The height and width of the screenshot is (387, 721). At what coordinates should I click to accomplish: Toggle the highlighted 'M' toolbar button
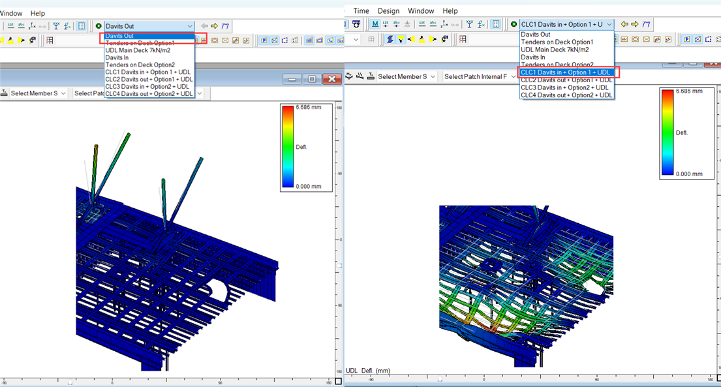click(x=375, y=24)
